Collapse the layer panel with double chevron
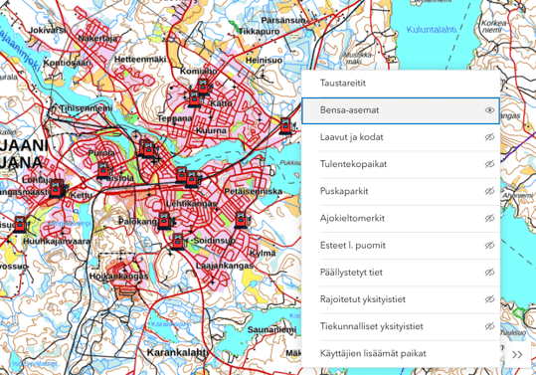This screenshot has height=375, width=536. click(x=517, y=354)
